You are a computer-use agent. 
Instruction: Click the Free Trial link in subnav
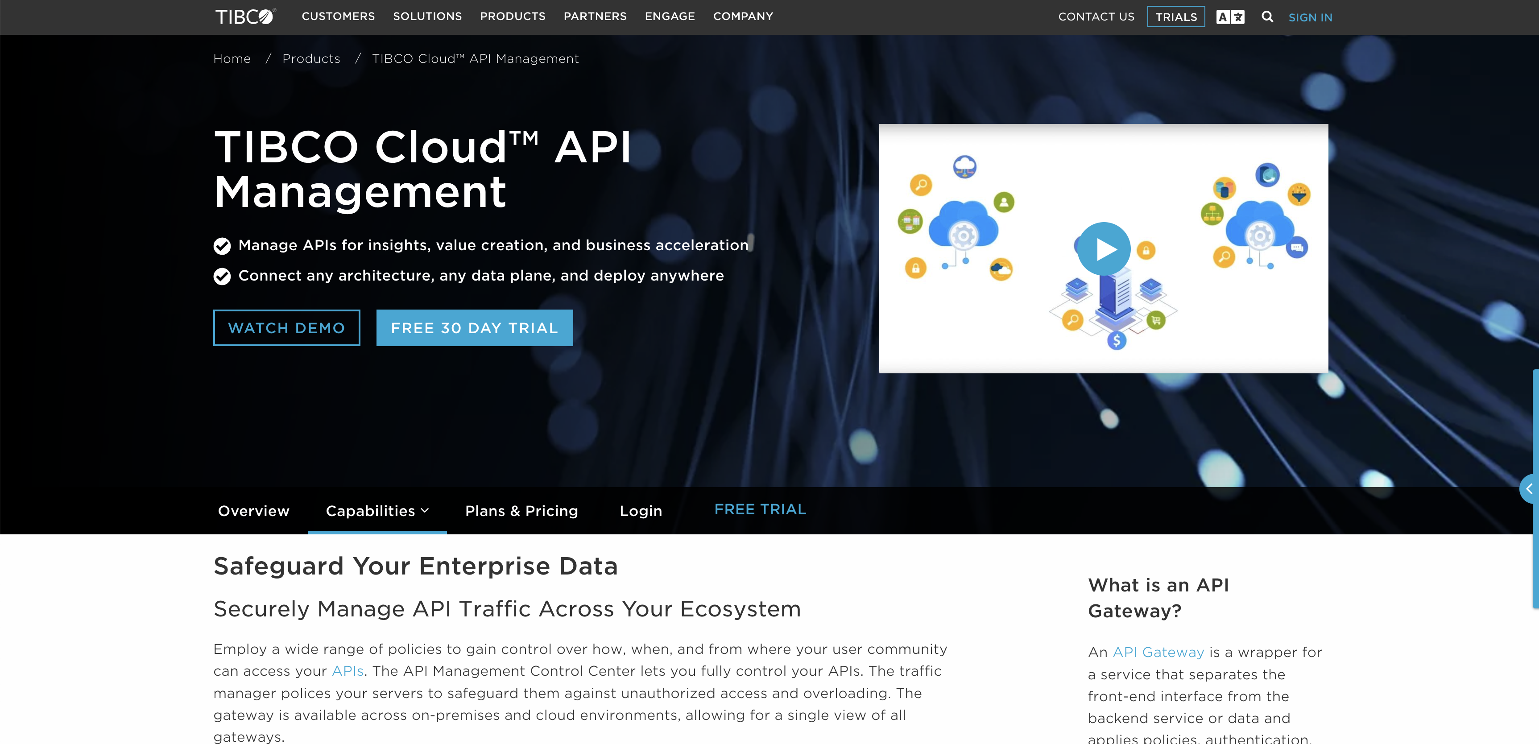pos(760,509)
